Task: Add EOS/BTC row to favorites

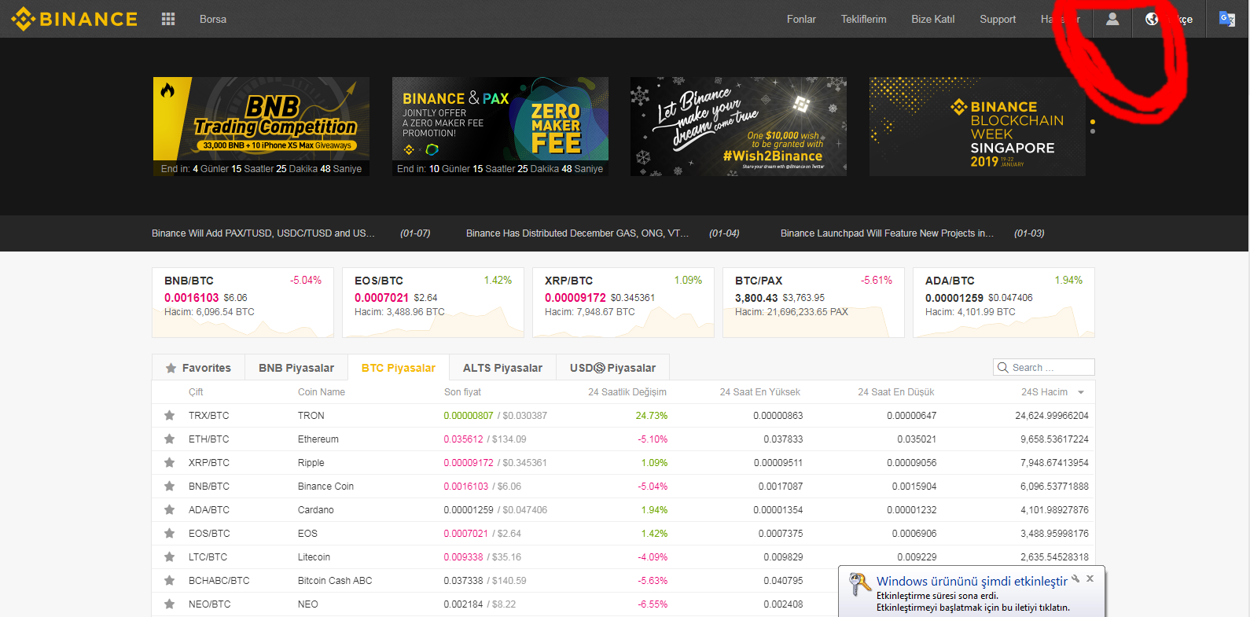Action: pos(169,533)
